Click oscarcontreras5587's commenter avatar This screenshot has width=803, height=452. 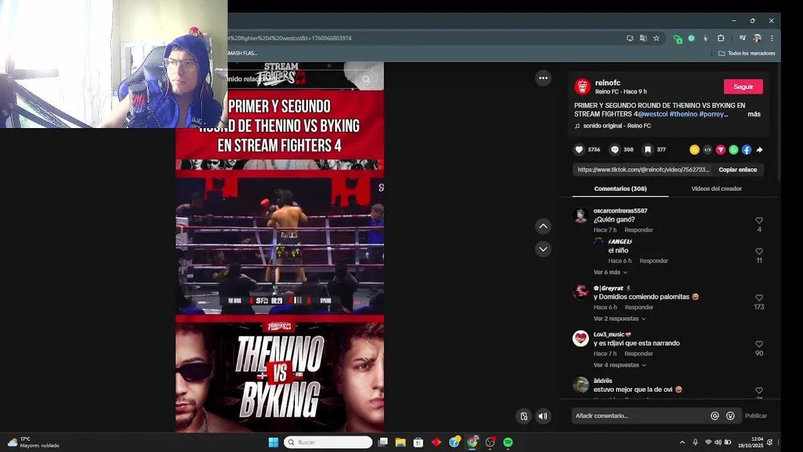(x=581, y=216)
